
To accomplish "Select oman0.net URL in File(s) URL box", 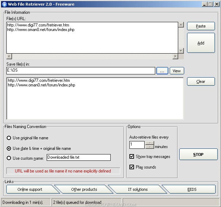I will [41, 30].
